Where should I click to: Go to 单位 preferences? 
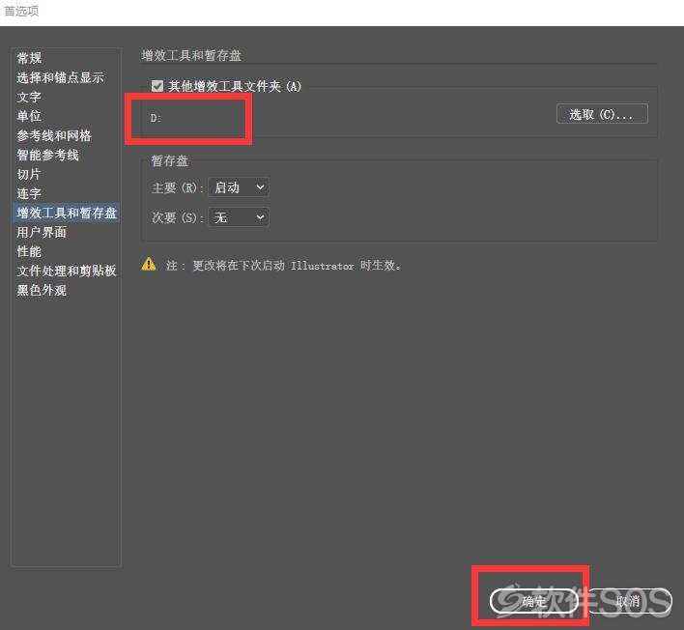click(29, 116)
